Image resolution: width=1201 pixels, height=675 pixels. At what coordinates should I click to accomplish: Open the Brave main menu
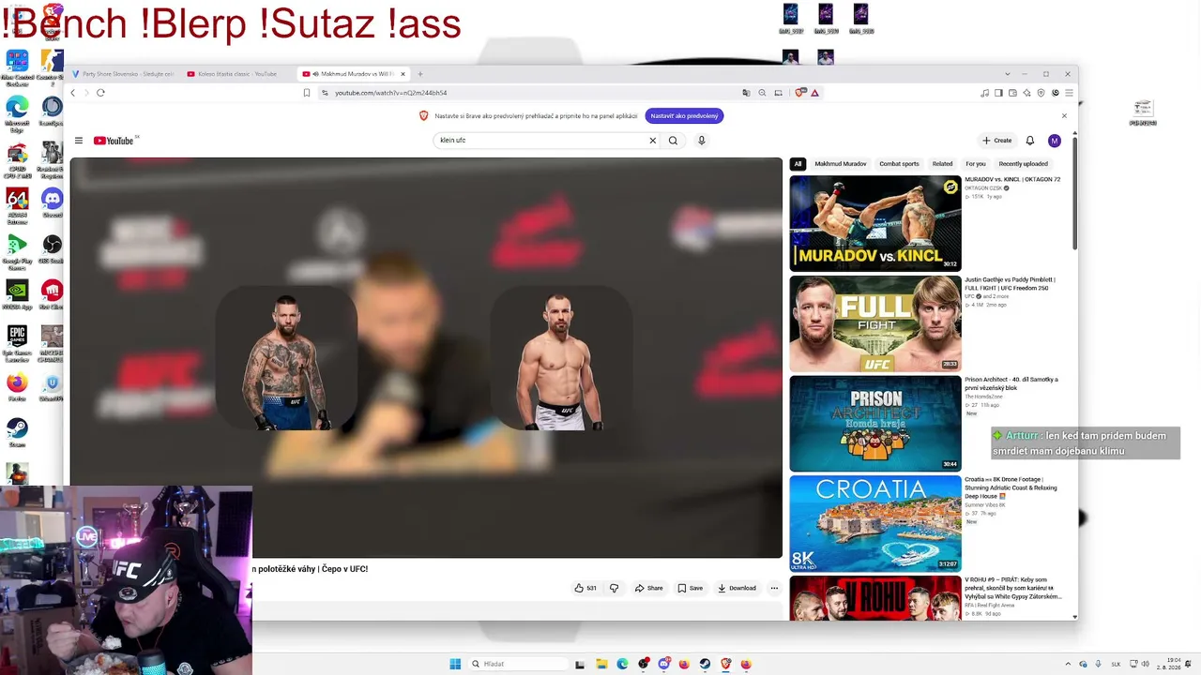(x=1069, y=93)
